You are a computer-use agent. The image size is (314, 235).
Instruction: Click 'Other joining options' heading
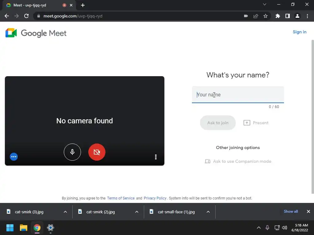[x=238, y=147]
